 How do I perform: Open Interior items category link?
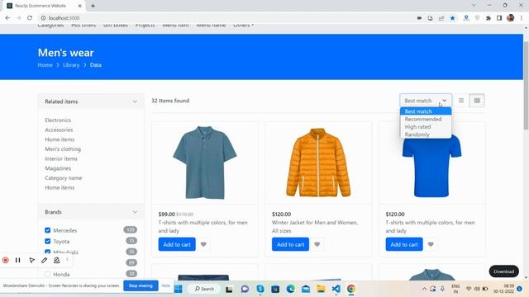coord(61,158)
